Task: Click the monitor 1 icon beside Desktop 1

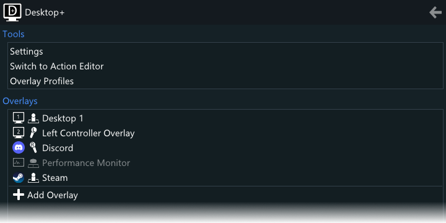Action: tap(19, 118)
